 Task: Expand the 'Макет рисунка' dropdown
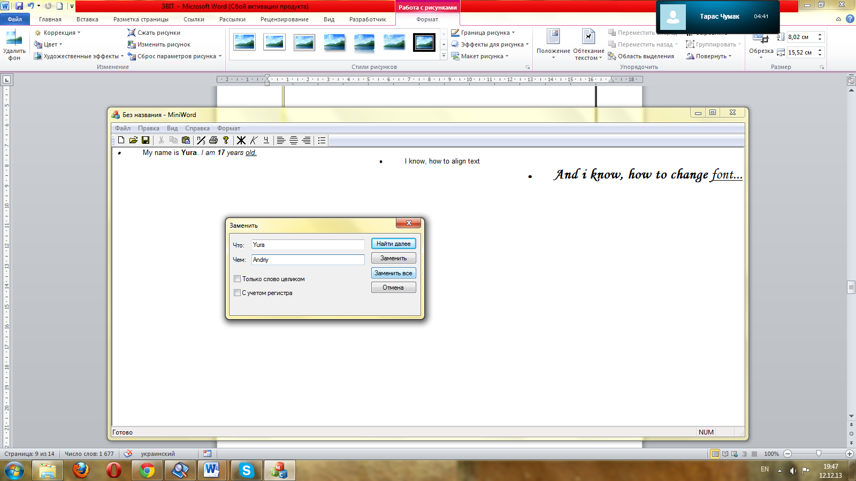click(x=480, y=56)
